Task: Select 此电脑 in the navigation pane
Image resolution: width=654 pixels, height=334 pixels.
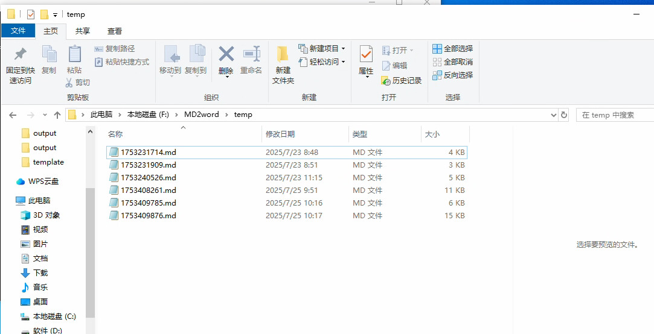Action: click(33, 201)
